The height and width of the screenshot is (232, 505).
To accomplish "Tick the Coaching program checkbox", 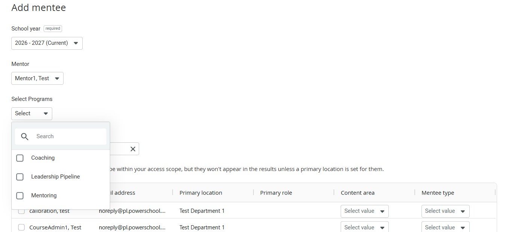I will [20, 158].
